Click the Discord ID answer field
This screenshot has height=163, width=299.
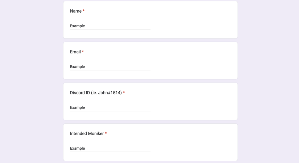[x=110, y=107]
